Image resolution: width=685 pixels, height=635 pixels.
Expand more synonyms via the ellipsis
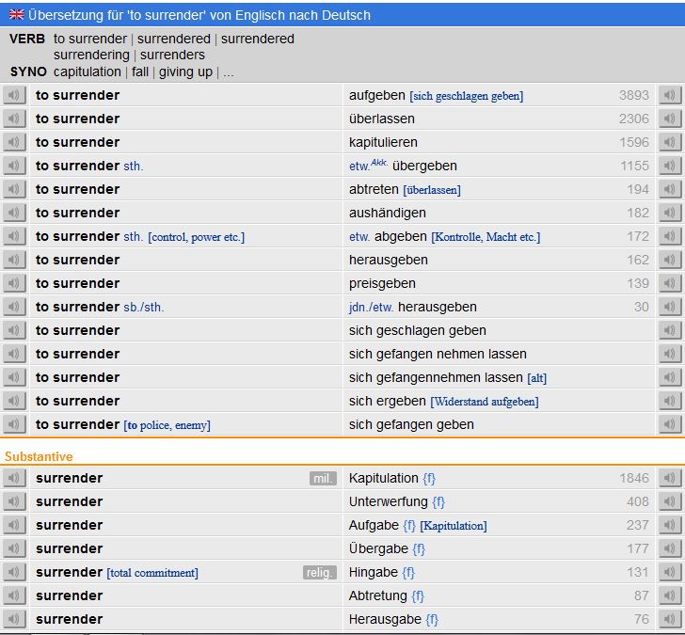(x=228, y=71)
